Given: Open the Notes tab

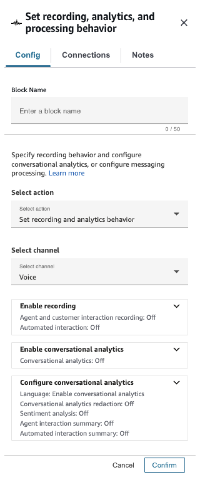Looking at the screenshot, I should [142, 55].
